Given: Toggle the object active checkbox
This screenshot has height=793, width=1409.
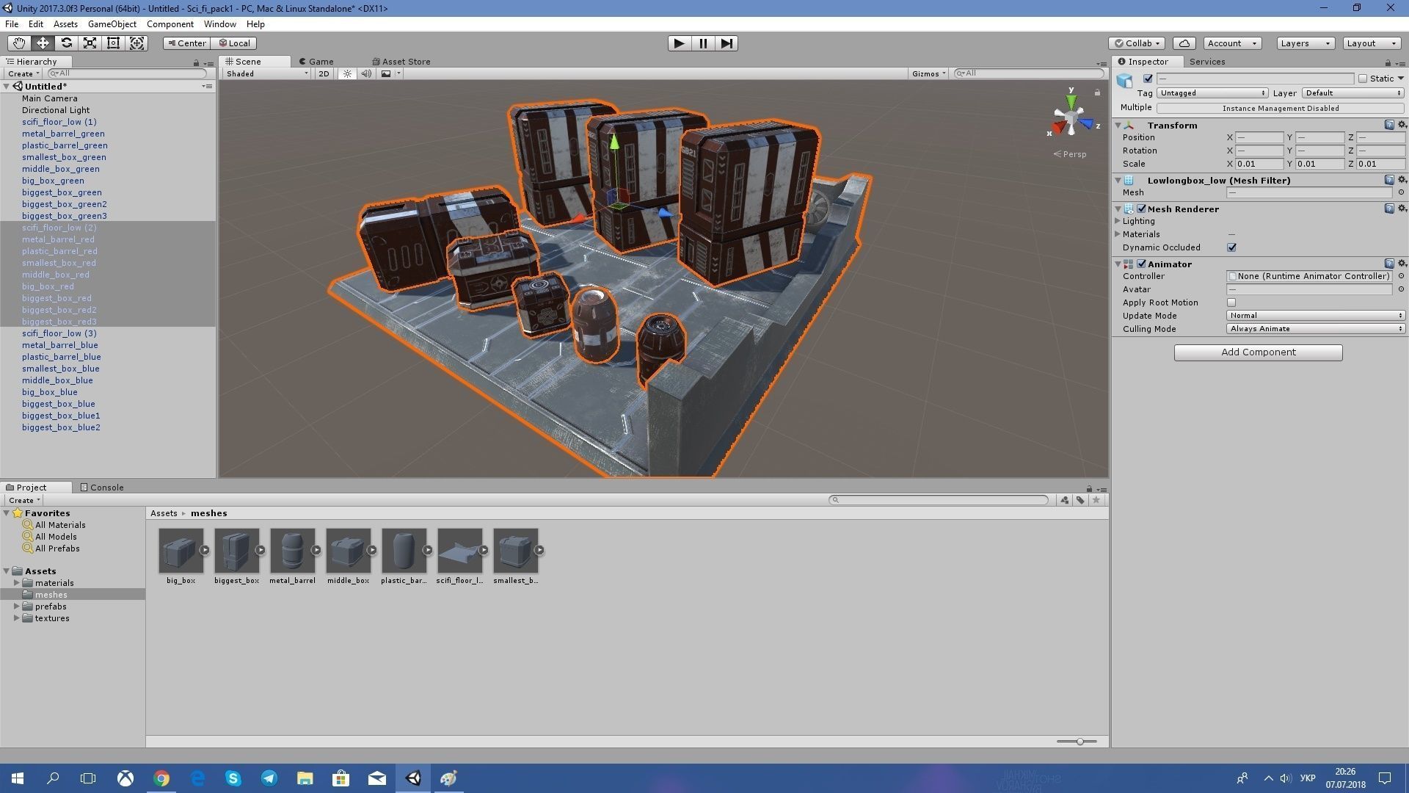Looking at the screenshot, I should click(1148, 79).
